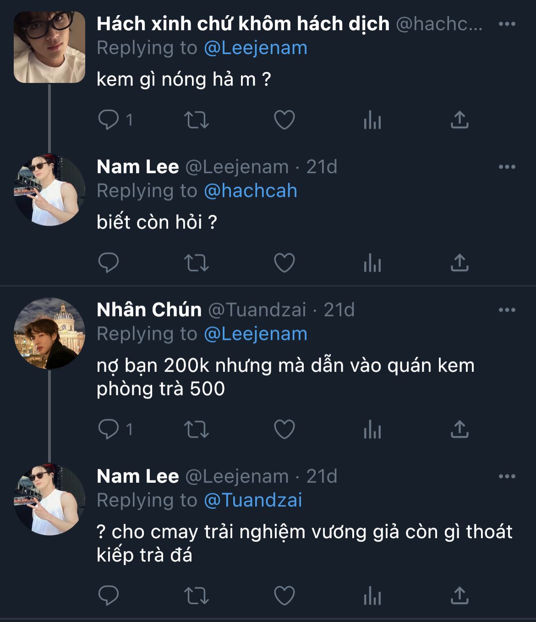Share the "kiếp trà đá" tweet
The height and width of the screenshot is (622, 536).
click(x=459, y=596)
